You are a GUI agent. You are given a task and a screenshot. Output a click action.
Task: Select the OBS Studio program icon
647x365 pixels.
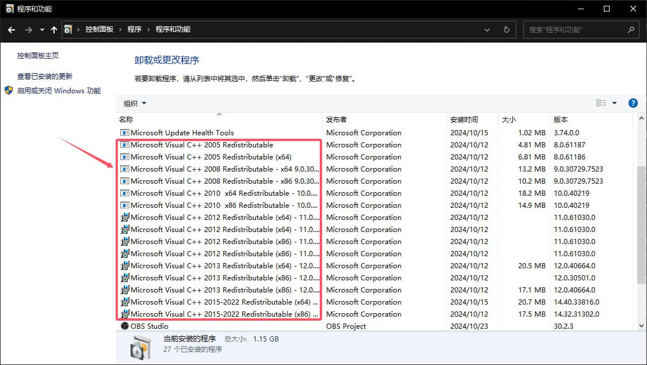pos(124,326)
